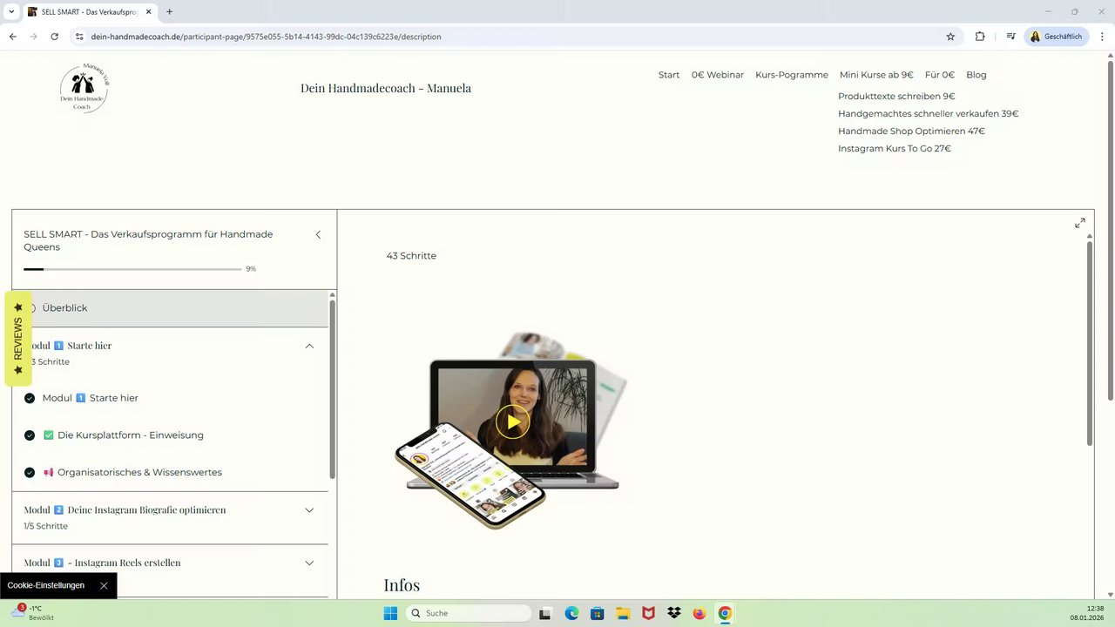Open Microsoft Edge from taskbar

pyautogui.click(x=571, y=613)
